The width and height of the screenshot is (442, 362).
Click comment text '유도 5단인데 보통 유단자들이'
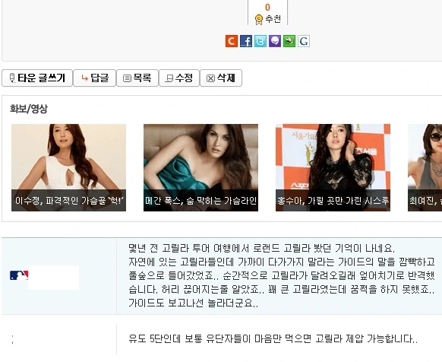click(273, 338)
